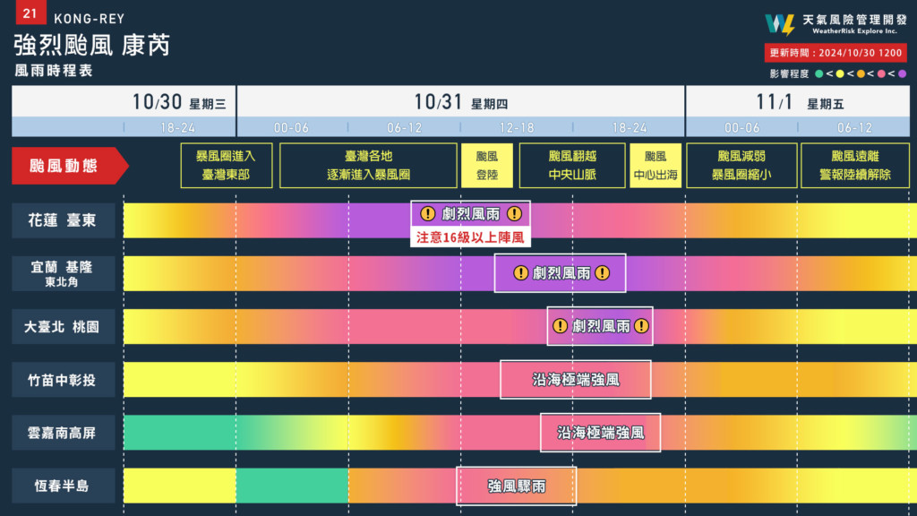Click the right warning icon in the 宜蘭 基隆 row

click(603, 273)
